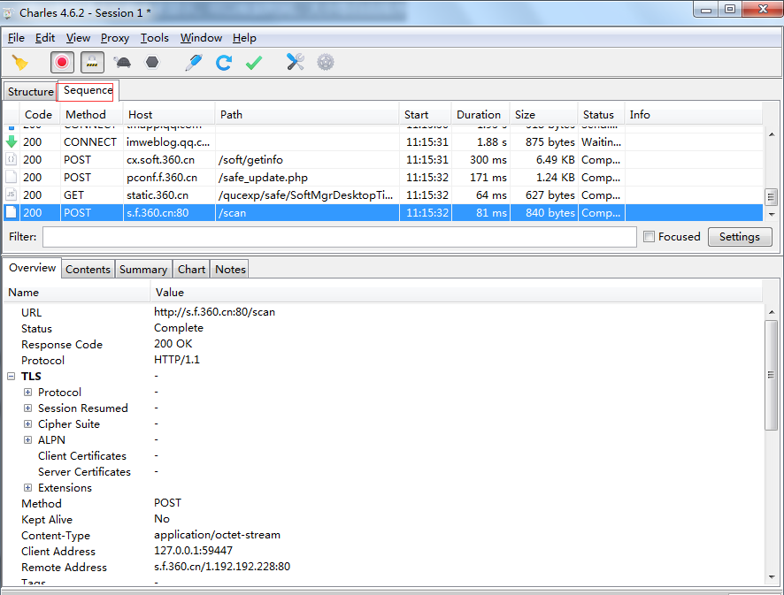Click the URL value http://s.f.360.cn:80/scan
The width and height of the screenshot is (784, 595).
[x=214, y=312]
